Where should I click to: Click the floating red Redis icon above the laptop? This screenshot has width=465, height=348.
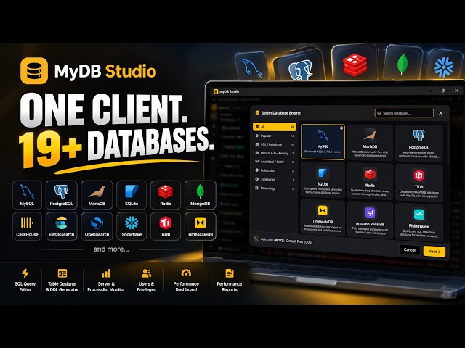[x=355, y=64]
